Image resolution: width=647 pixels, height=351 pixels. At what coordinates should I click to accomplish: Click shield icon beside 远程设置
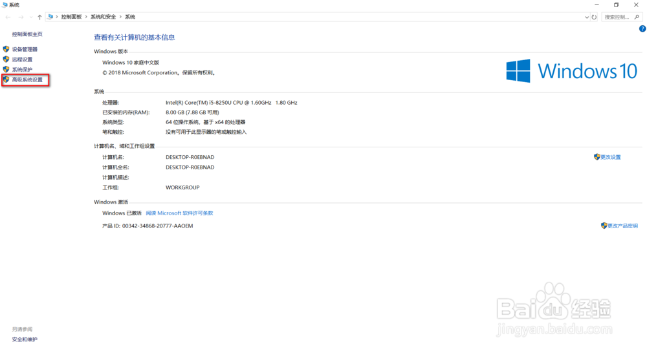point(6,59)
